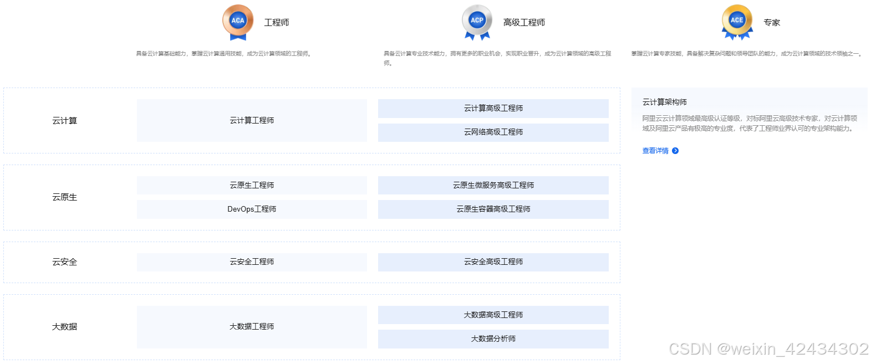Image resolution: width=871 pixels, height=364 pixels.
Task: Select the 云安全工程师 certification
Action: (x=252, y=262)
